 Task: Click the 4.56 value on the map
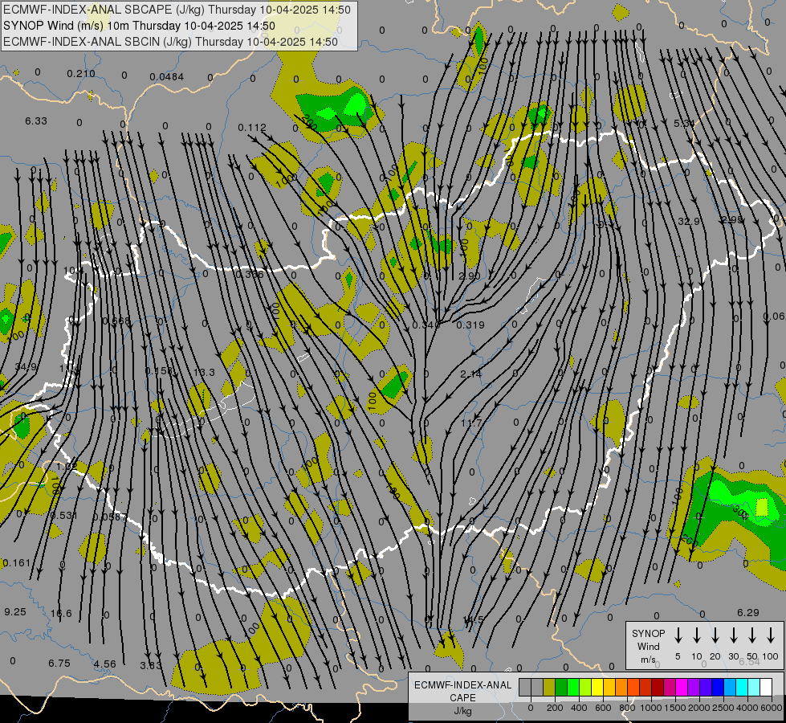coord(104,664)
